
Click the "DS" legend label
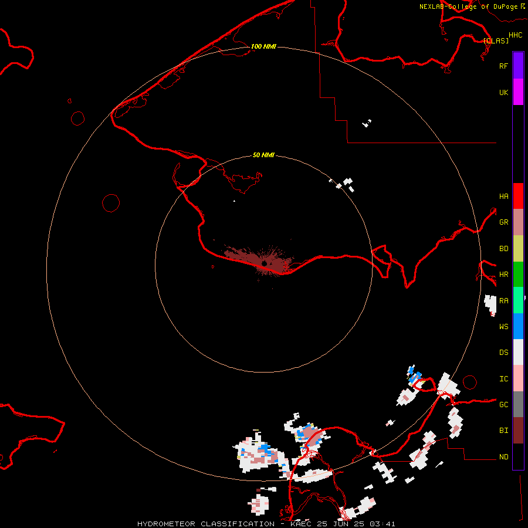point(503,353)
